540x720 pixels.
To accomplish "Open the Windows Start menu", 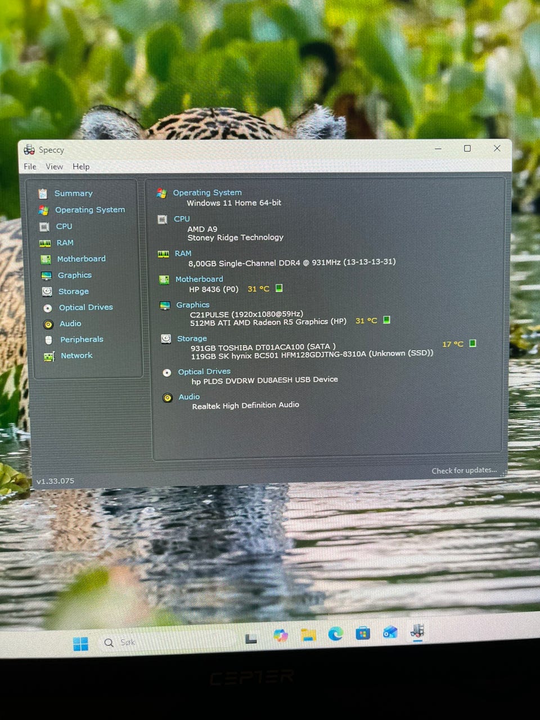I will [x=80, y=643].
